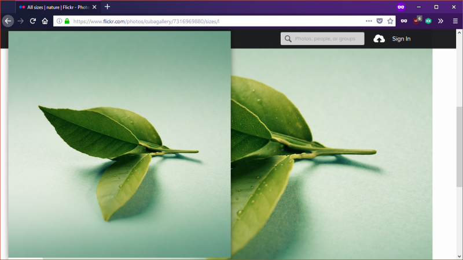Screen dimensions: 463x260
Task: Save page to Pocket icon
Action: point(380,21)
